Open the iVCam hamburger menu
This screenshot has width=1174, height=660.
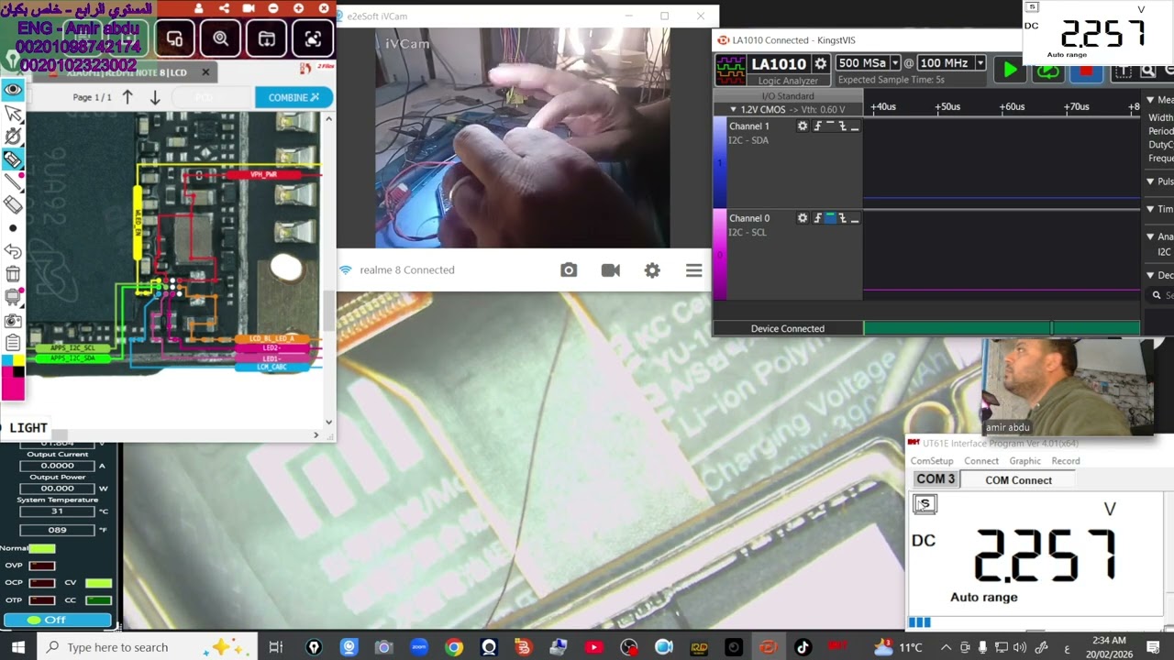[x=693, y=269]
